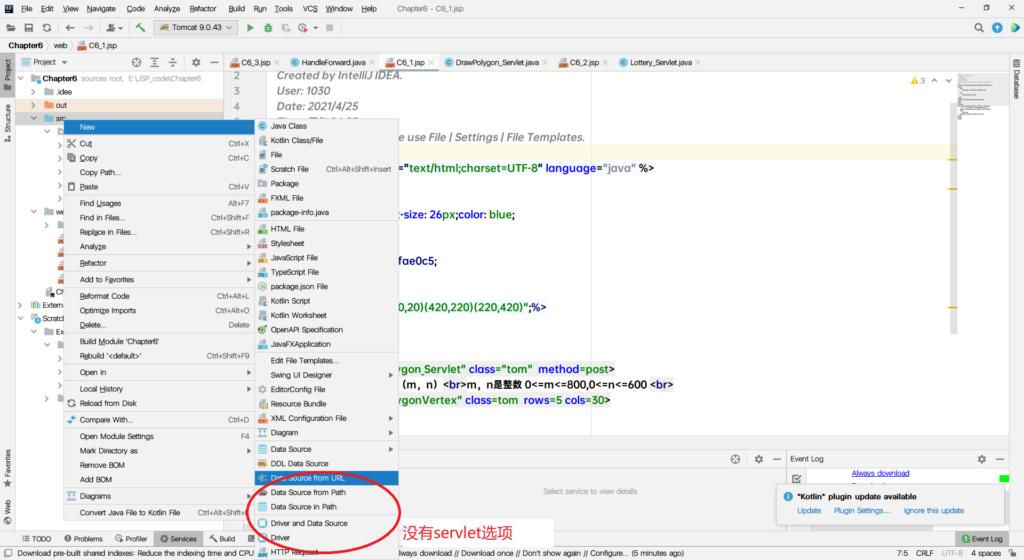Expand the out folder
Image resolution: width=1024 pixels, height=560 pixels.
point(34,105)
